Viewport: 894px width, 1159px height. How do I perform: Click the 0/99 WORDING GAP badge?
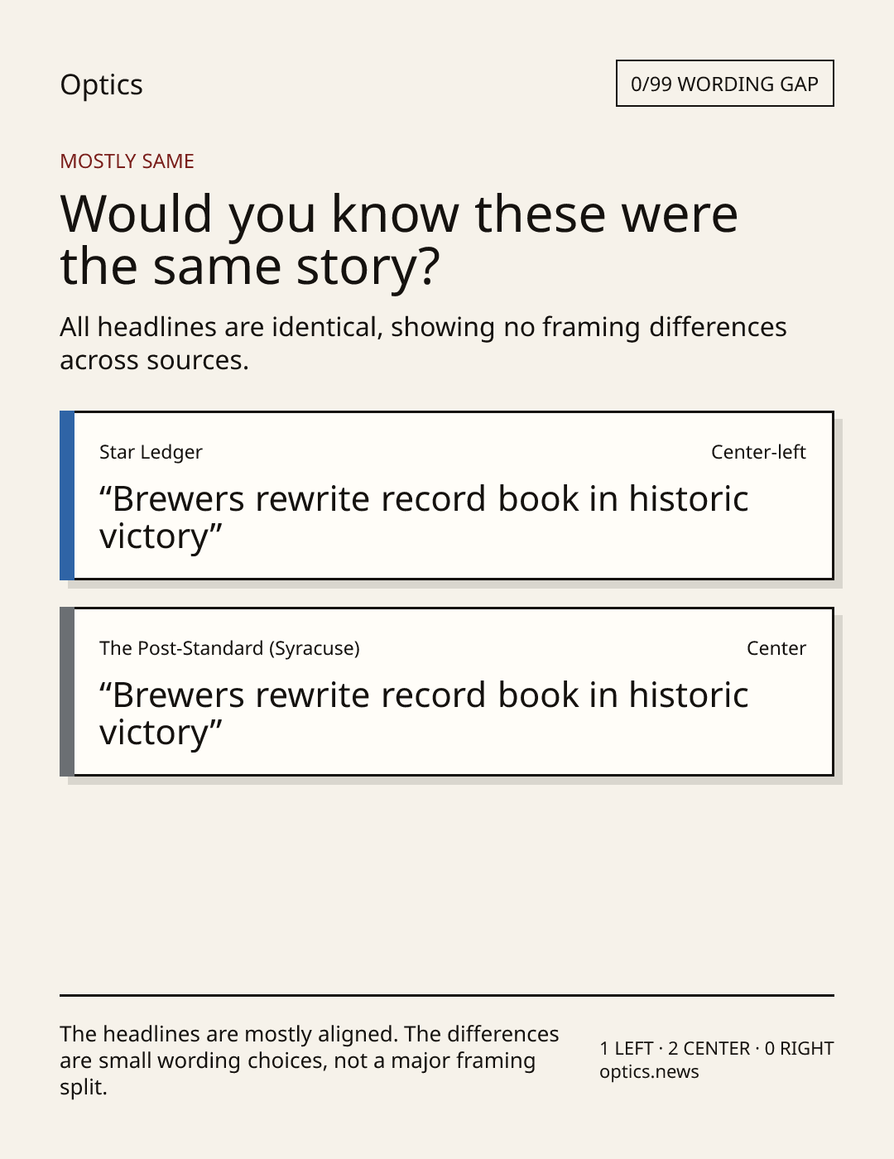pyautogui.click(x=724, y=84)
